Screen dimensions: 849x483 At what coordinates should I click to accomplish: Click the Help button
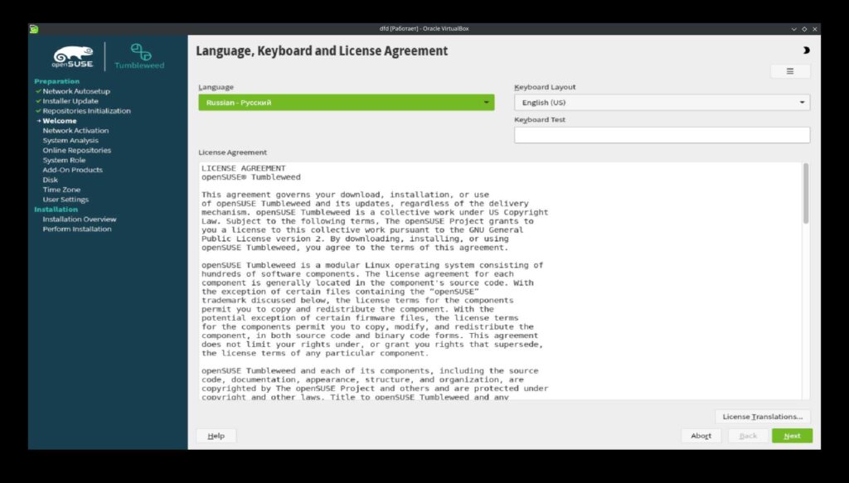click(216, 436)
